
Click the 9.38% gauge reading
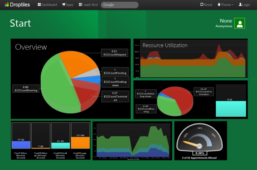[200, 153]
